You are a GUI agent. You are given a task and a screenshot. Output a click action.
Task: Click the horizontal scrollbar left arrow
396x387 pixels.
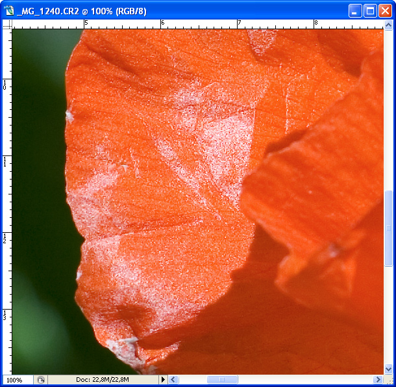tap(173, 379)
